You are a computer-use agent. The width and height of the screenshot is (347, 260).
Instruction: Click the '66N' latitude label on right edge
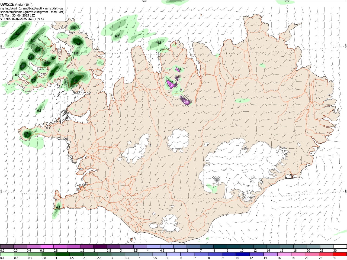click(346, 46)
